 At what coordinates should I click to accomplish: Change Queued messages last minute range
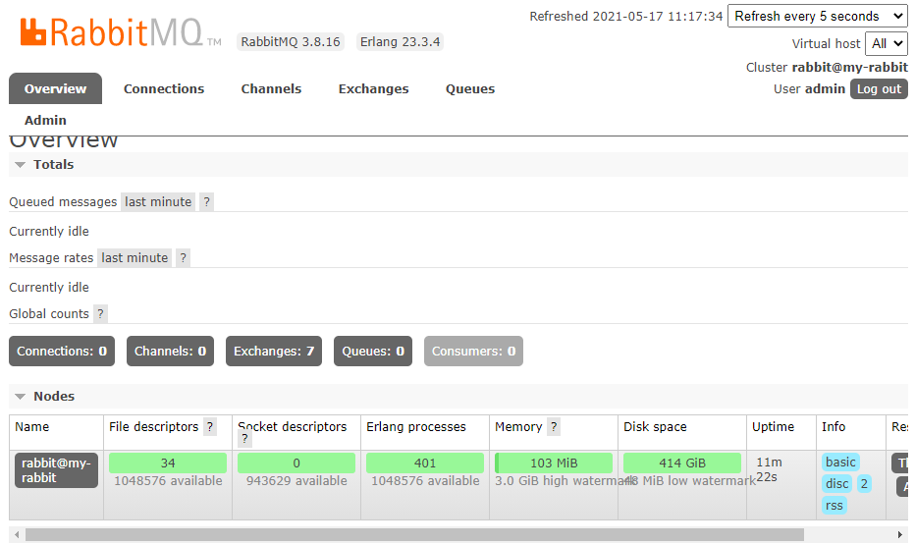point(158,202)
